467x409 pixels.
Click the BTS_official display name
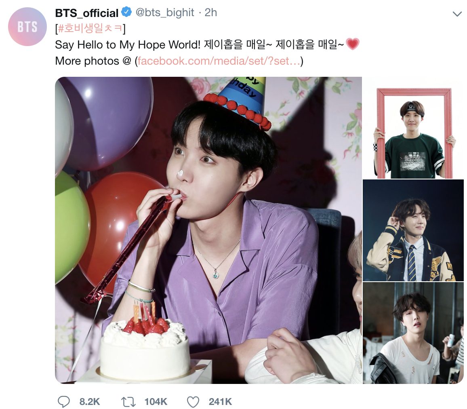point(87,13)
